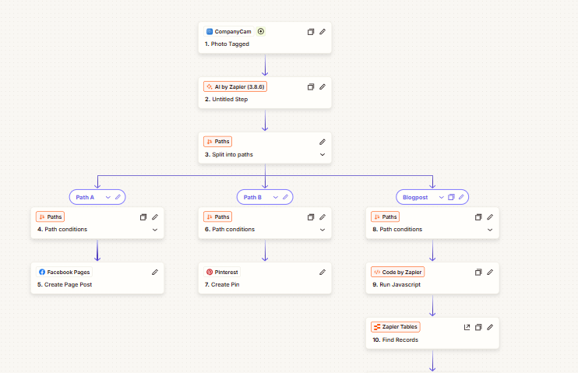Edit the Photo Tagged step with pencil icon
The height and width of the screenshot is (373, 578).
point(322,32)
